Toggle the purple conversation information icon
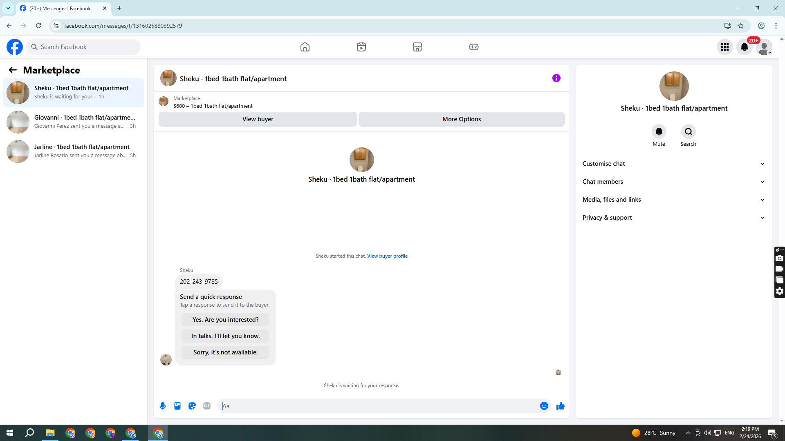The image size is (785, 441). click(556, 78)
